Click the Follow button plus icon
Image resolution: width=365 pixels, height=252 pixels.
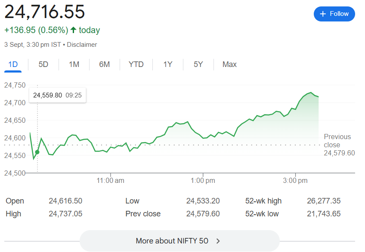[323, 14]
